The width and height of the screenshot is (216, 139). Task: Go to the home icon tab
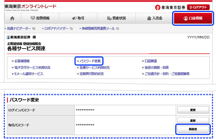13,18
